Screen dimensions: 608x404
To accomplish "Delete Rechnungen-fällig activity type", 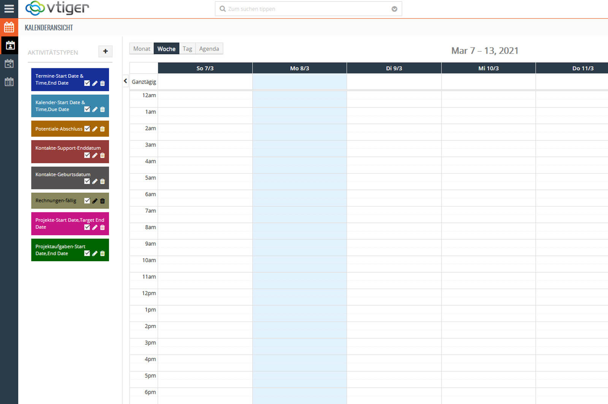I will [102, 201].
